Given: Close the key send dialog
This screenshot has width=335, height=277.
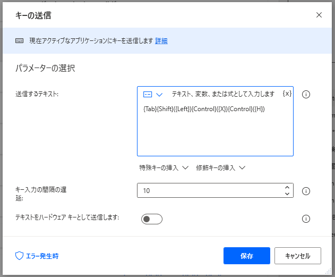Looking at the screenshot, I should [x=319, y=15].
